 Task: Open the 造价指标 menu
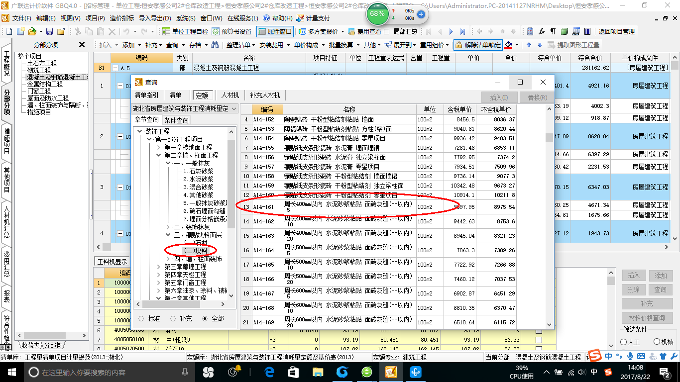pyautogui.click(x=121, y=18)
